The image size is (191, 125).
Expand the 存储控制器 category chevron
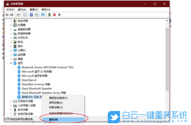point(11,34)
